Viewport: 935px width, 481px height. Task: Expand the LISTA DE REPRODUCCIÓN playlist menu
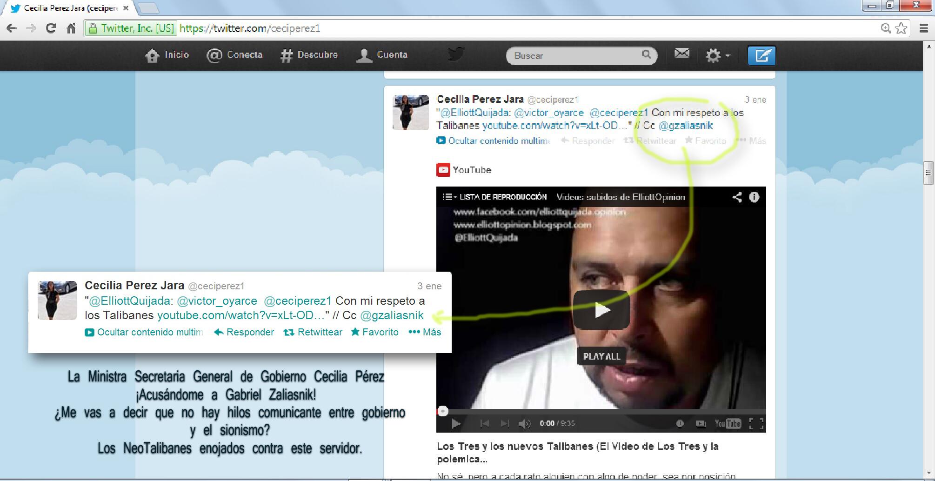click(494, 197)
